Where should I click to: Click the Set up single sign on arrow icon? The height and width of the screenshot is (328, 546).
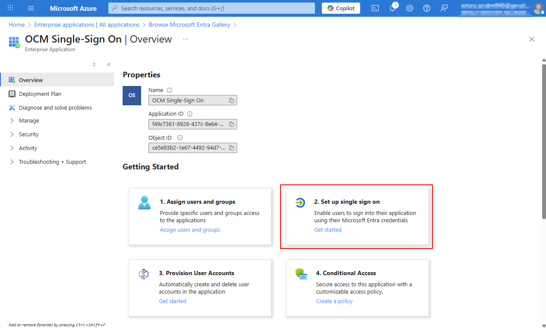click(300, 202)
